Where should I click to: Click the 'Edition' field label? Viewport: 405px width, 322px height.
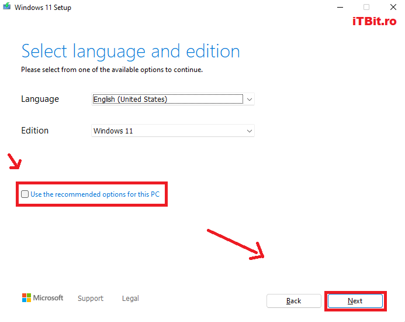(x=35, y=131)
